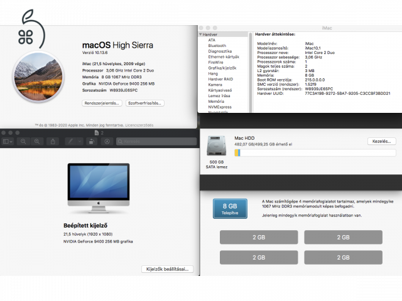Click the markup toolbox circle icon
The width and height of the screenshot is (402, 301).
107,142
